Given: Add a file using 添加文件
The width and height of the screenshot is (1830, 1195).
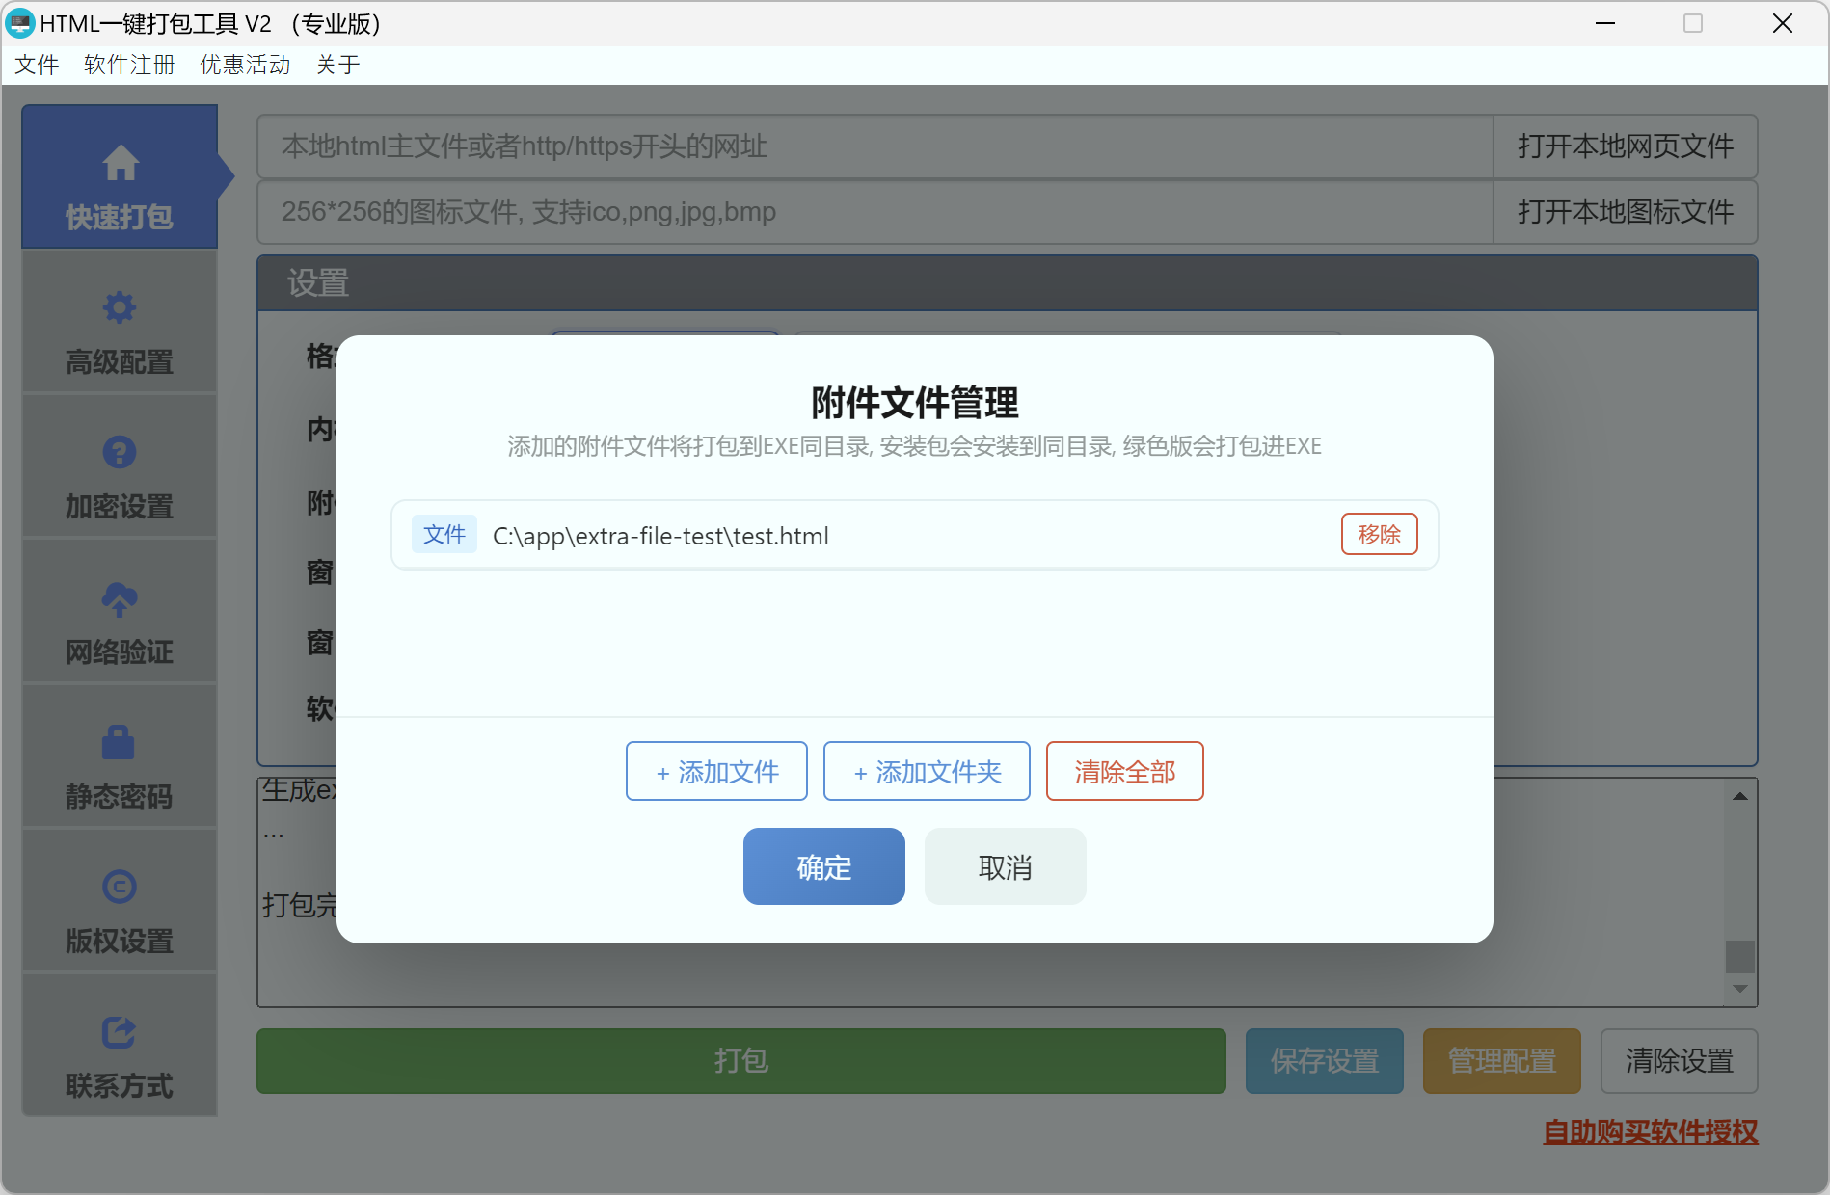Looking at the screenshot, I should (716, 771).
